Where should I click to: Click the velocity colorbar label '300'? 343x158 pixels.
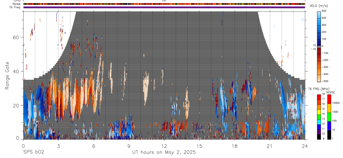pyautogui.click(x=324, y=25)
